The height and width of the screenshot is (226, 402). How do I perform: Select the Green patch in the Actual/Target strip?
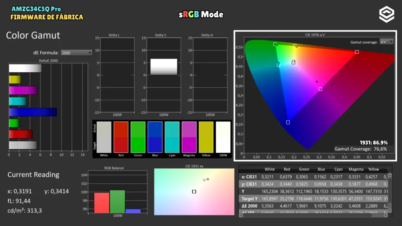click(138, 137)
